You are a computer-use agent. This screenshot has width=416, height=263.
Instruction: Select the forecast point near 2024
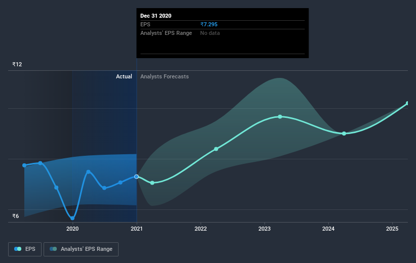344,134
